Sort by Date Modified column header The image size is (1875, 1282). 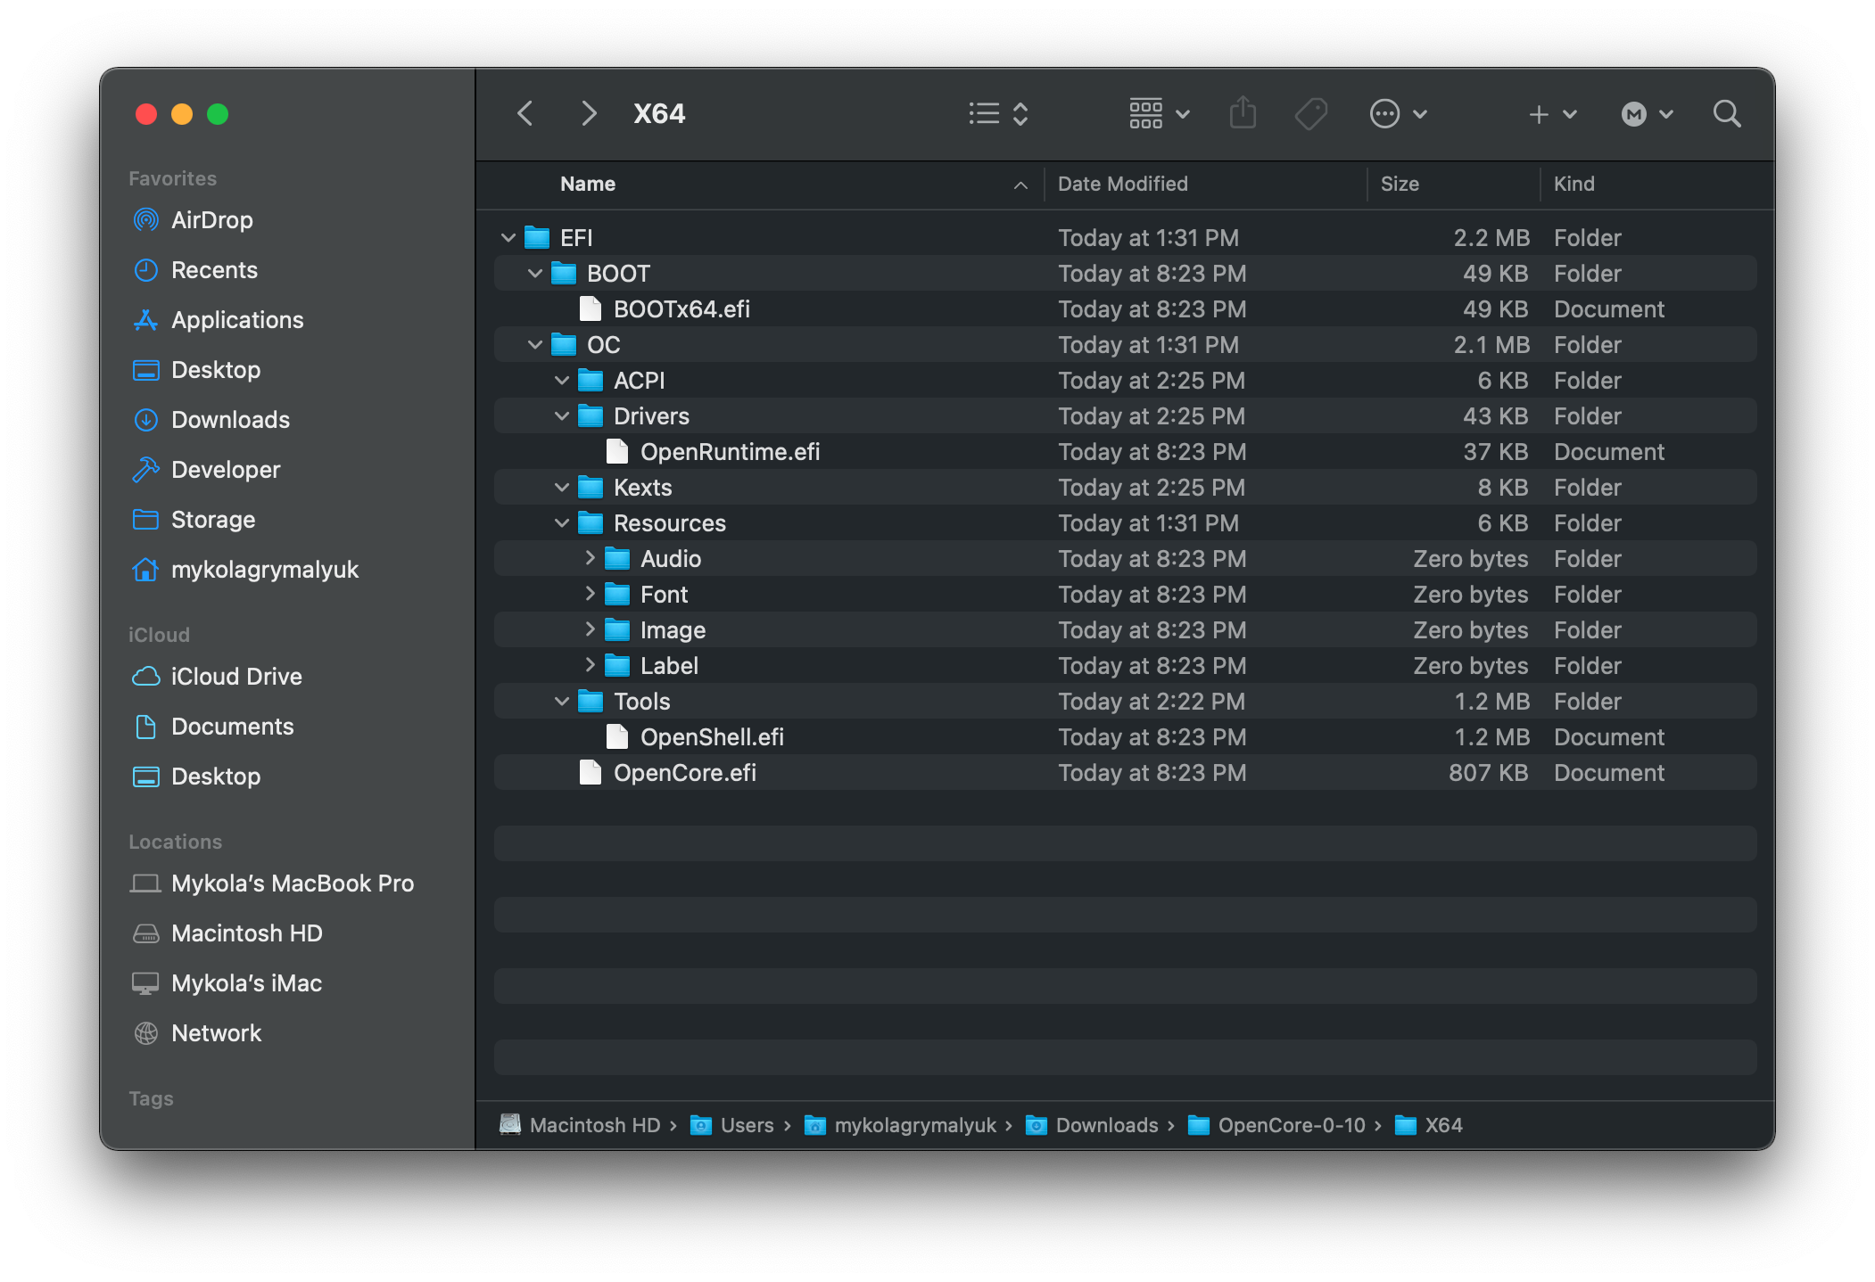tap(1122, 184)
